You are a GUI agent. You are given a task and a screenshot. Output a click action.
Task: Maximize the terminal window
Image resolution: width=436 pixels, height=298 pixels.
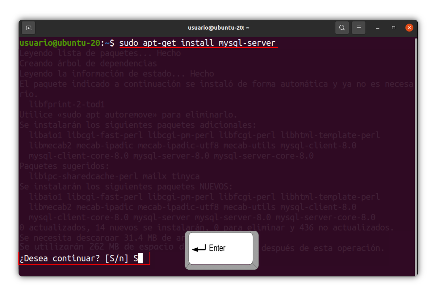click(x=393, y=28)
